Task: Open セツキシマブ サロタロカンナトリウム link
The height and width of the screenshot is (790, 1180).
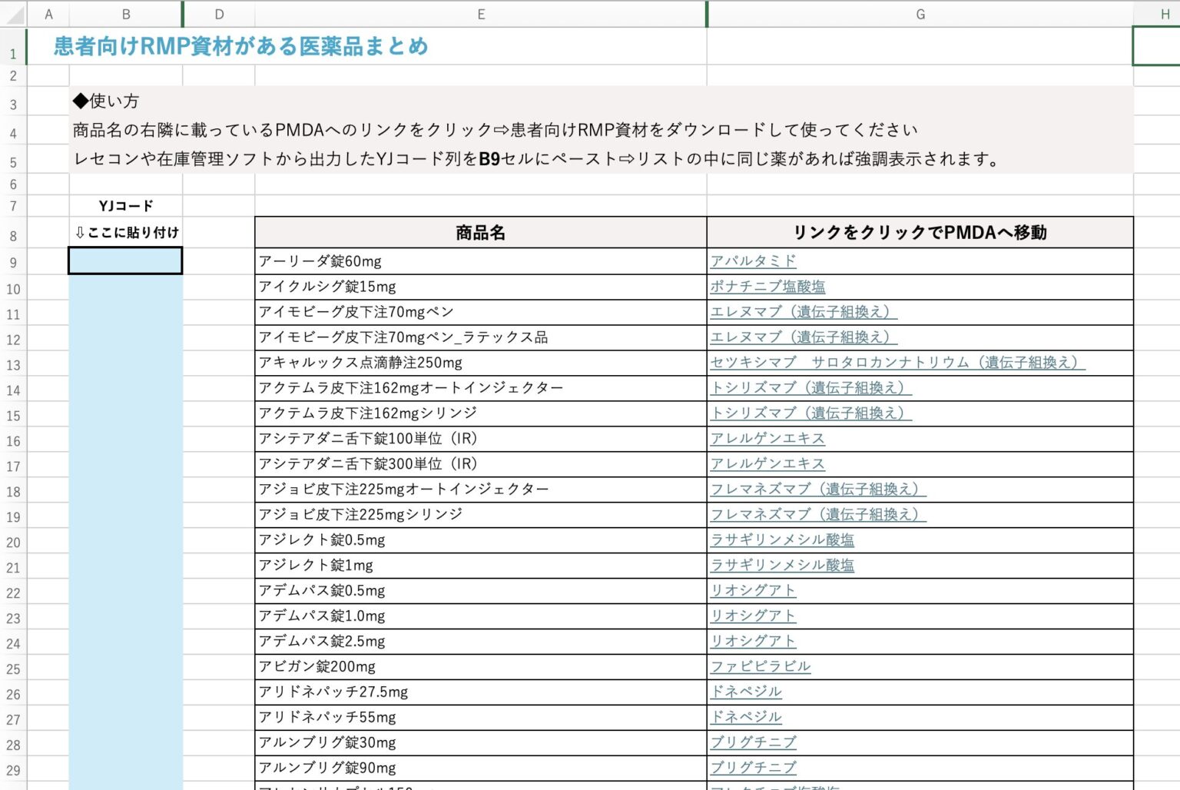Action: (897, 362)
